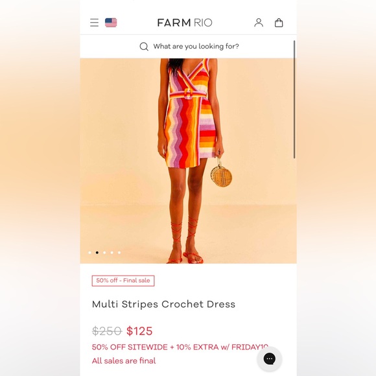Select the second carousel dot

[97, 253]
